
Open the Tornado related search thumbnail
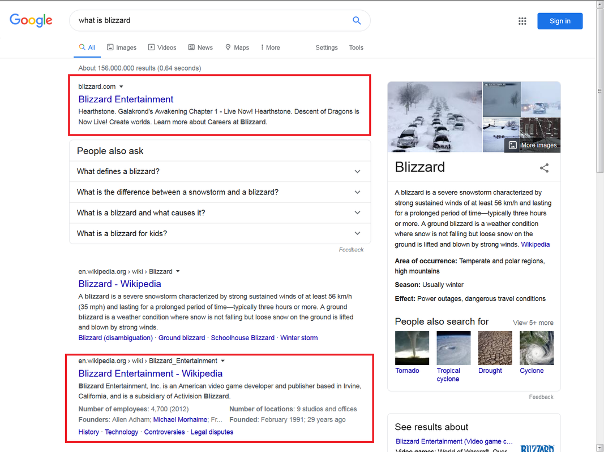coord(412,348)
